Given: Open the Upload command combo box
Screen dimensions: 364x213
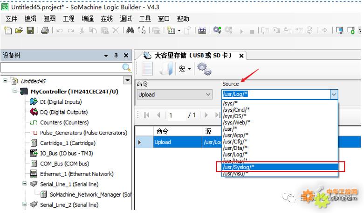Looking at the screenshot, I should tap(174, 94).
